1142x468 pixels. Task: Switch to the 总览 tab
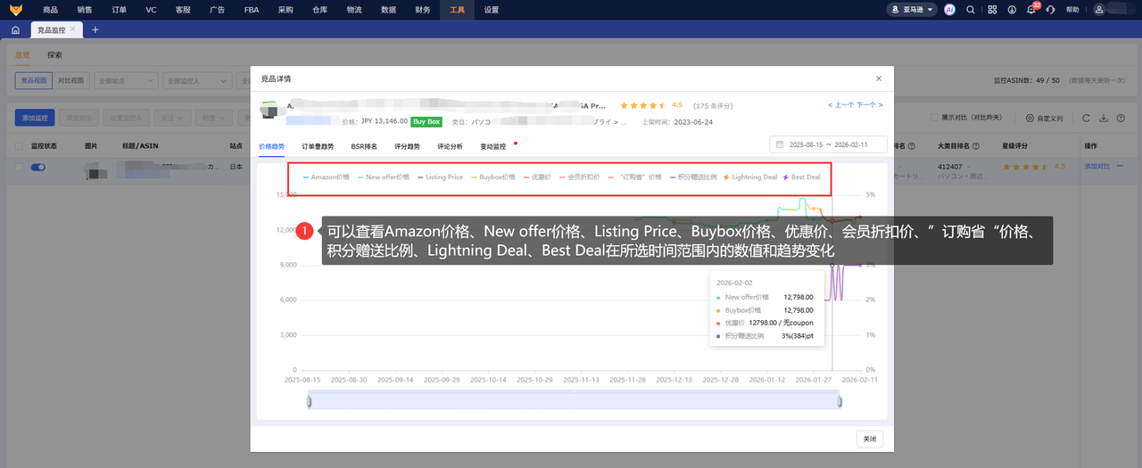22,54
